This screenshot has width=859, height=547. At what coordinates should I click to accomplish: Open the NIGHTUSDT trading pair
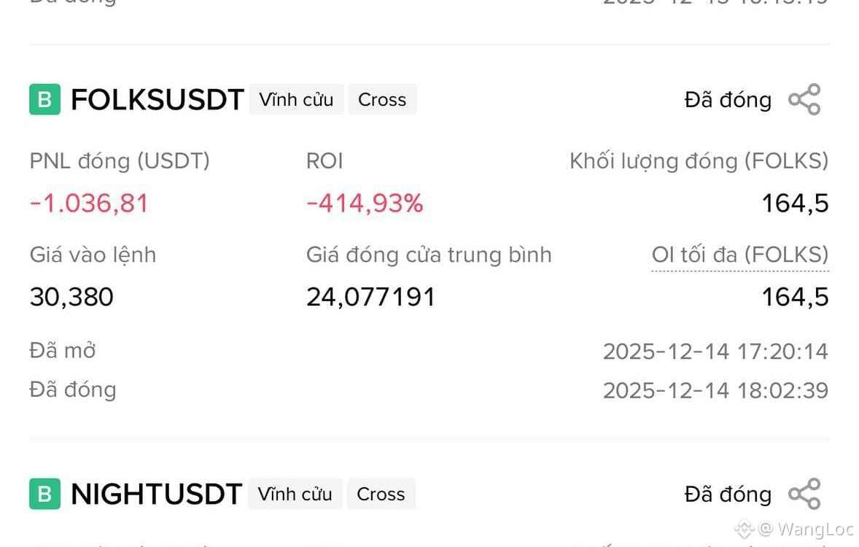156,494
